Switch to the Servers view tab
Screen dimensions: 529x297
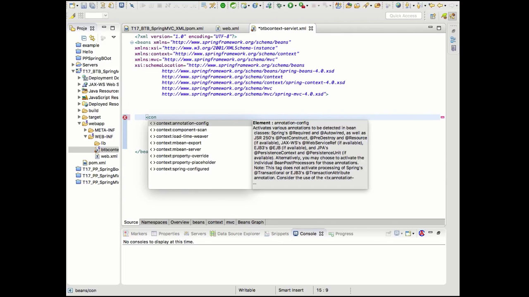click(195, 233)
